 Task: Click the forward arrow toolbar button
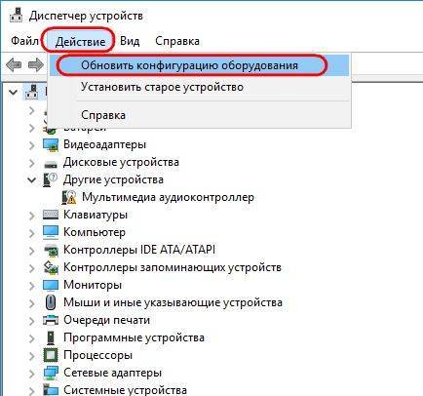(36, 64)
